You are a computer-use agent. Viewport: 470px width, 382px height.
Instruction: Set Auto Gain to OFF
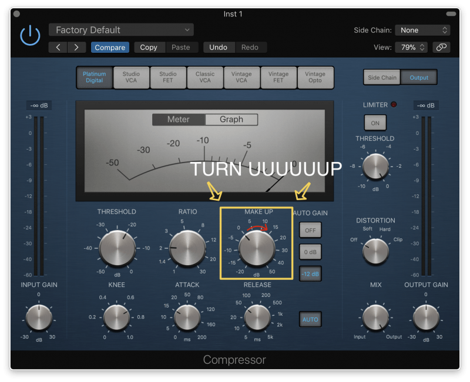click(x=310, y=230)
